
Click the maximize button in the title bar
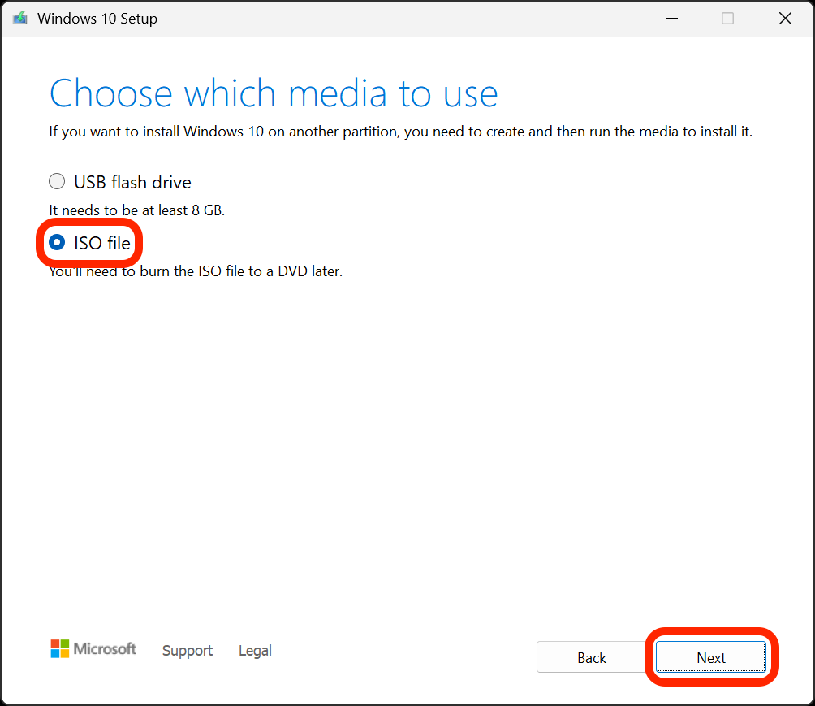click(x=727, y=18)
